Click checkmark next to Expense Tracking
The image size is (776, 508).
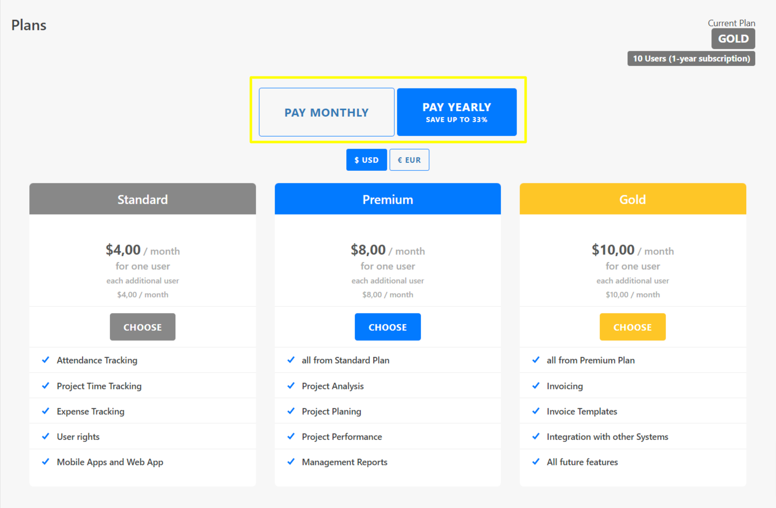[46, 411]
